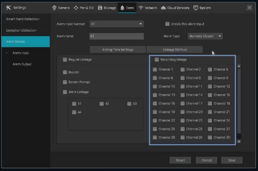
Task: Enable the Screen Prompt checkbox
Action: coord(65,82)
